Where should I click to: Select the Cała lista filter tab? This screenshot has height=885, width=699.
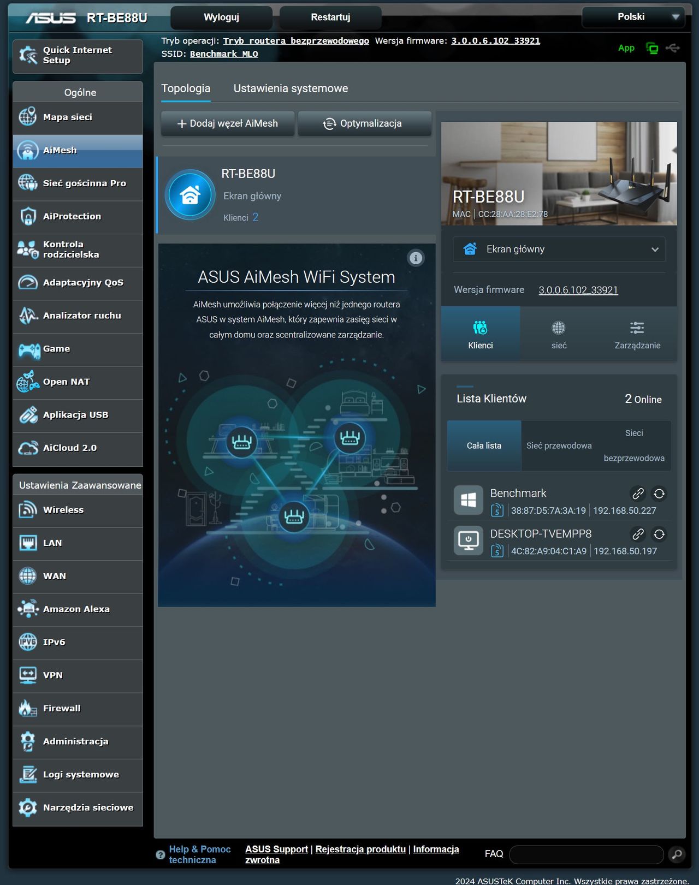[484, 446]
